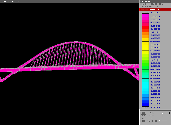This screenshot has width=171, height=125.
Task: Click the RX rotation button
Action: [143, 113]
